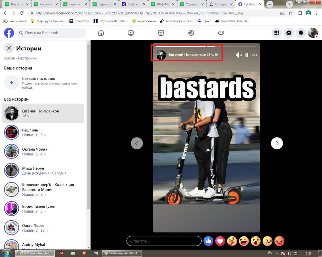Create a story with the plus button
Image resolution: width=322 pixels, height=257 pixels.
[x=12, y=83]
